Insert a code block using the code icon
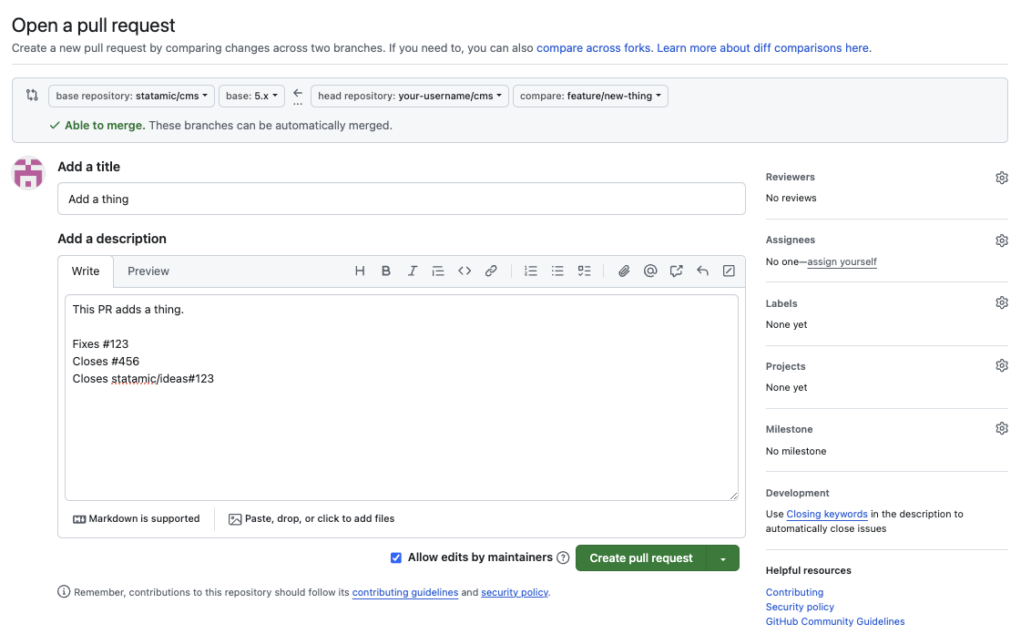 (465, 271)
